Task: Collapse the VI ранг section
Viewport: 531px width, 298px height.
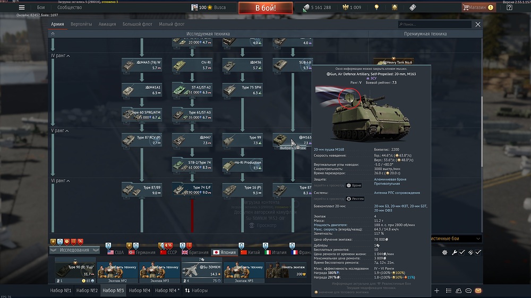Action: click(x=61, y=181)
